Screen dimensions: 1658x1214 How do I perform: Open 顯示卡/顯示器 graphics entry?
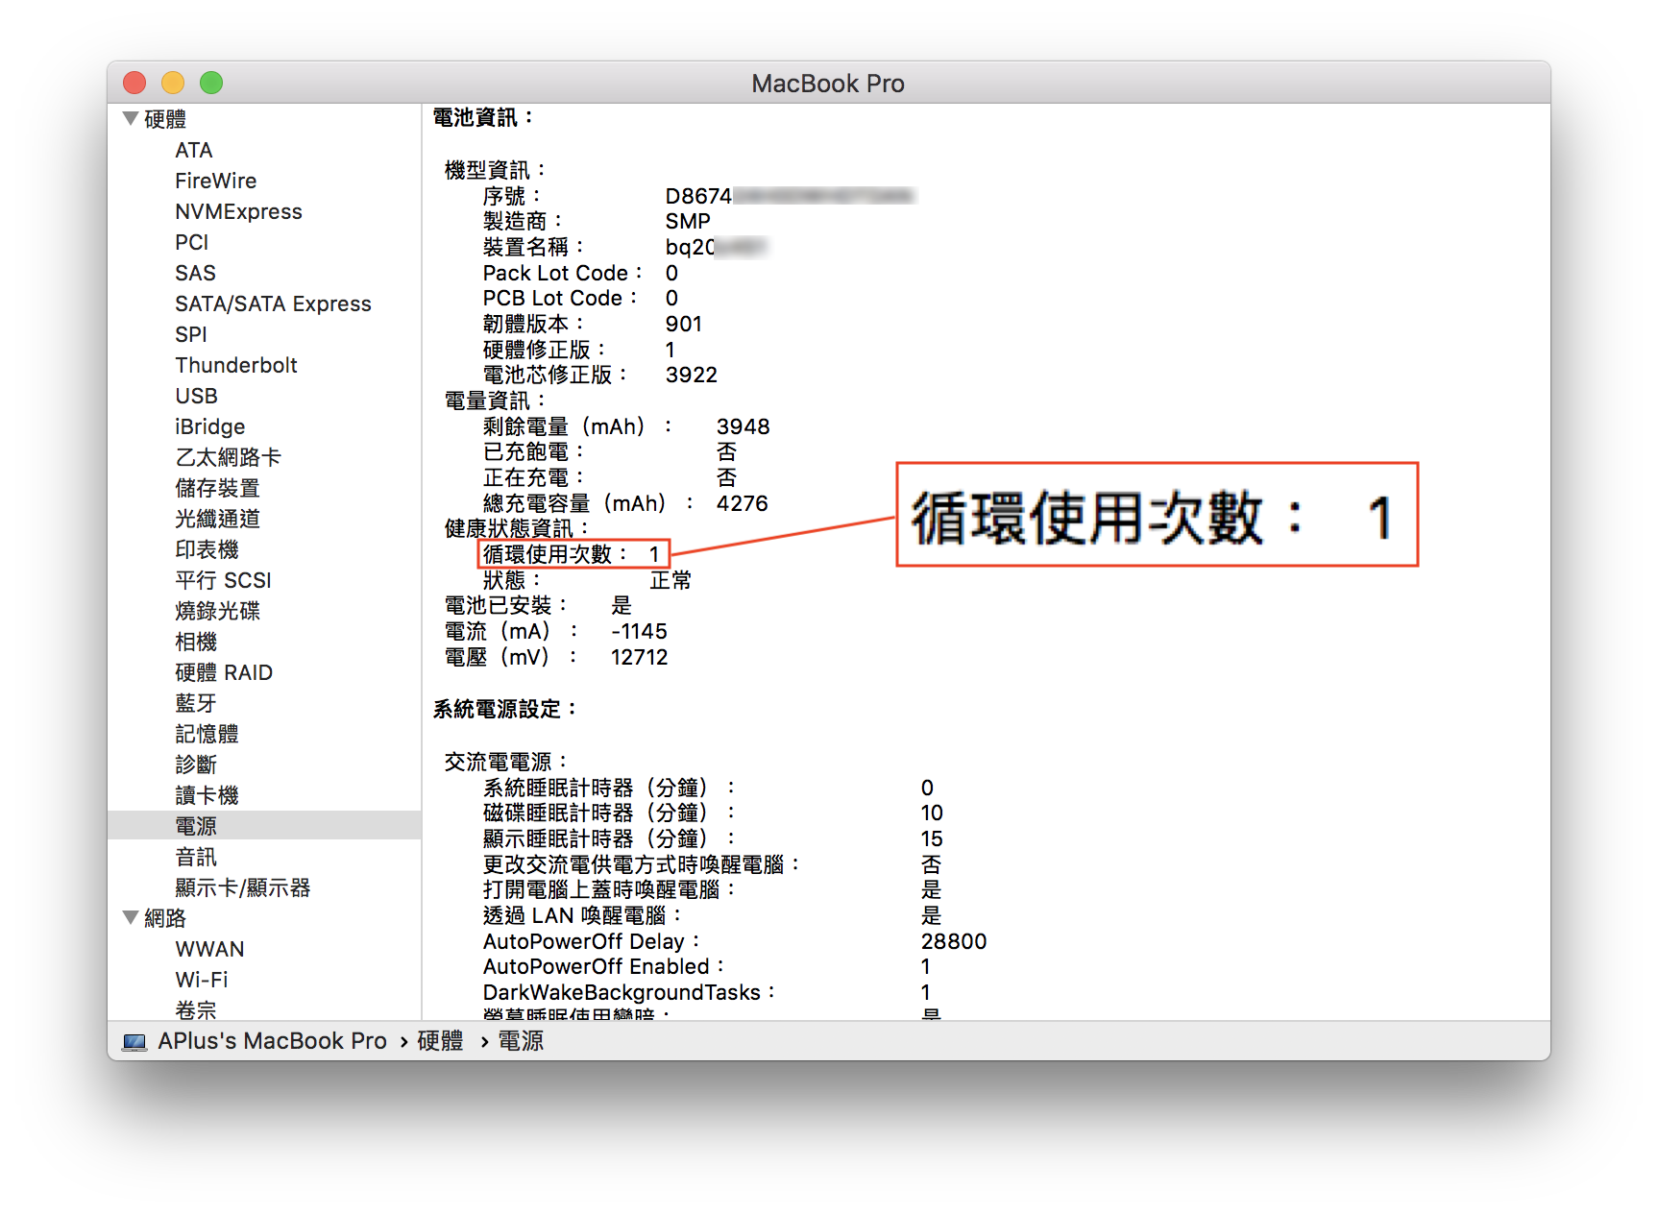[243, 887]
